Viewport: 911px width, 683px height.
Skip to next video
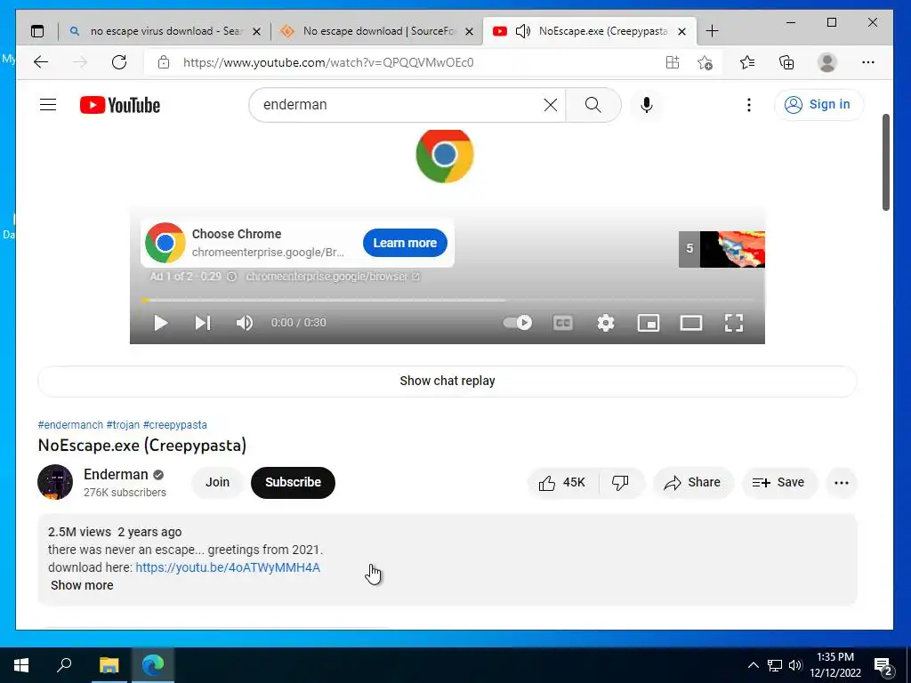click(202, 323)
